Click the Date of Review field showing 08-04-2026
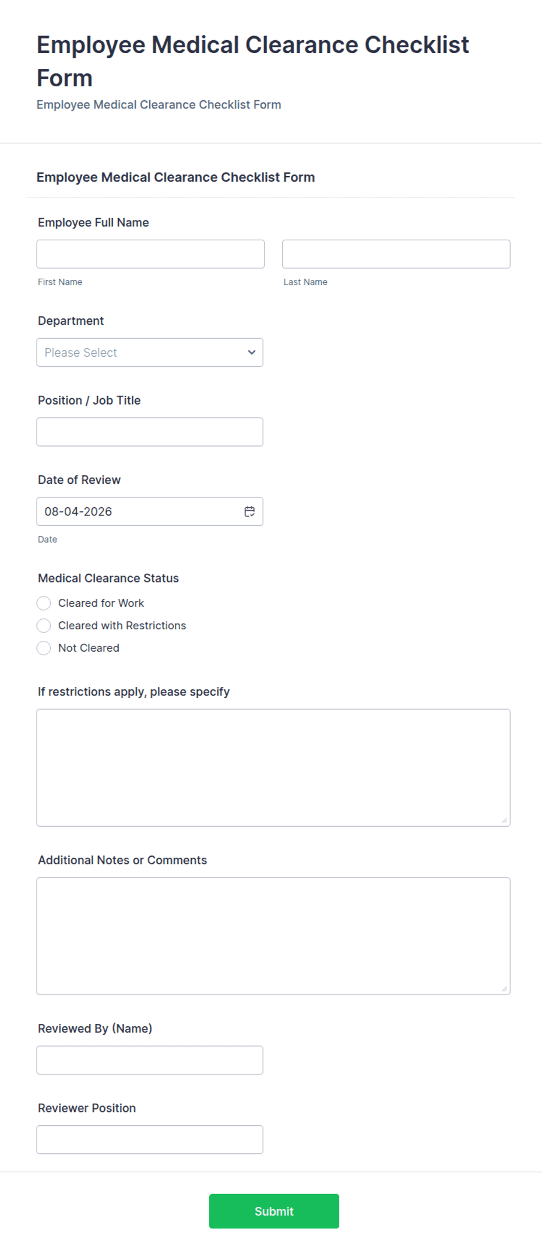Screen dimensions: 542x1257 tap(150, 511)
